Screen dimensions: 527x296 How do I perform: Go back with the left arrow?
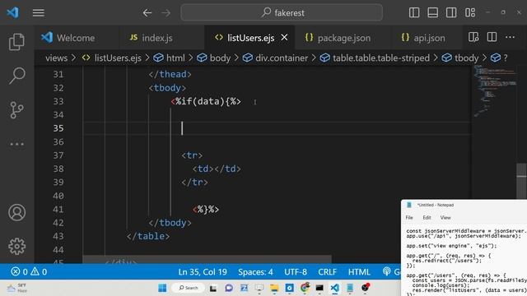(x=147, y=13)
